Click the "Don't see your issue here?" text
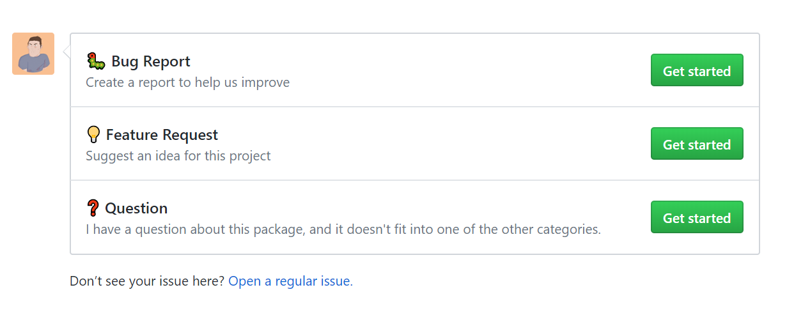Image resolution: width=787 pixels, height=315 pixels. point(147,281)
